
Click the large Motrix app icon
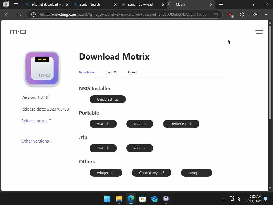pos(42,69)
